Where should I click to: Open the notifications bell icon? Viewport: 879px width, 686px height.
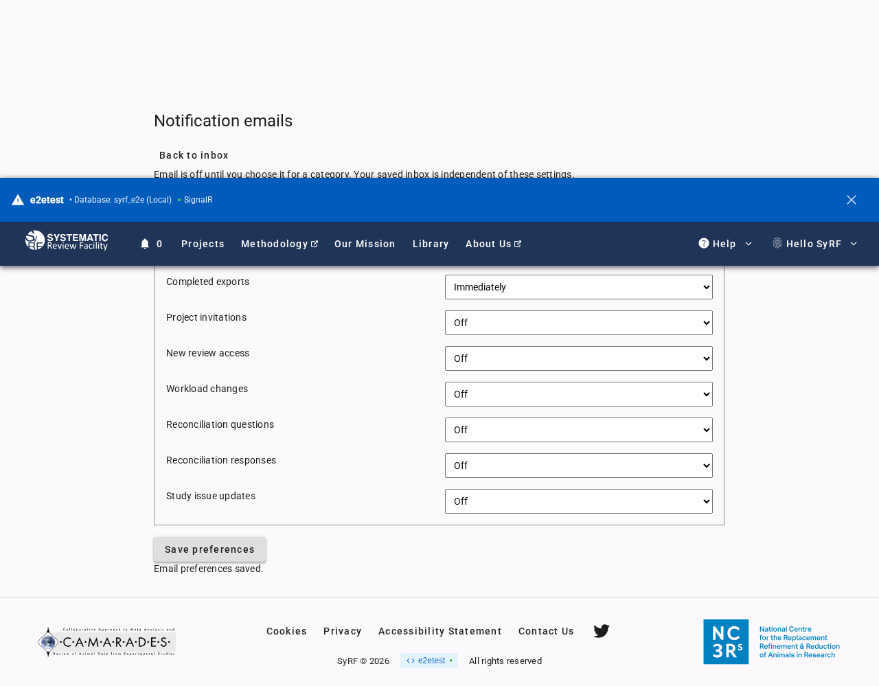click(145, 244)
